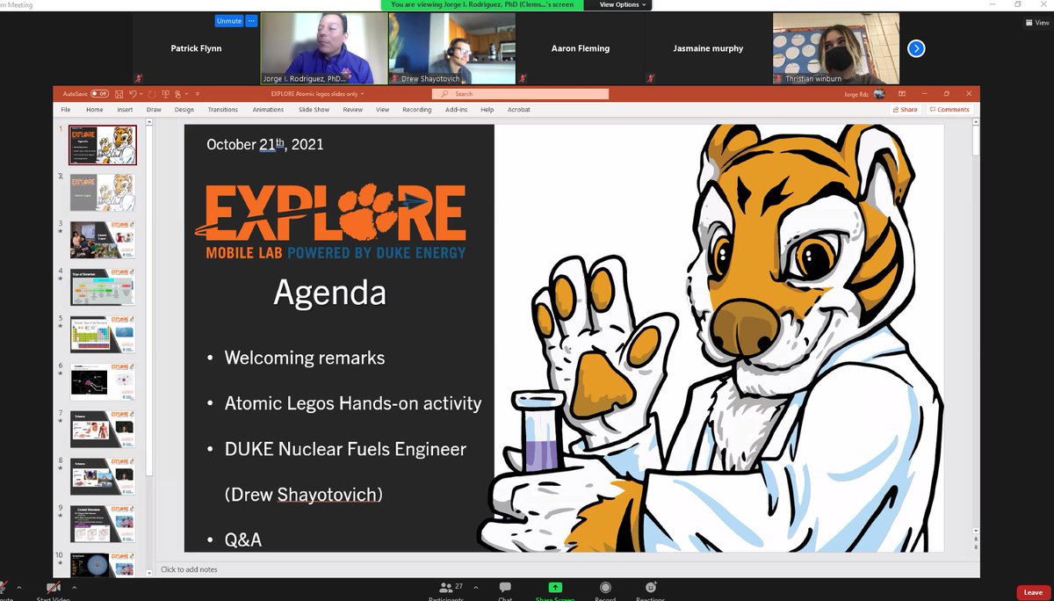Expand the undo history dropdown arrow

(x=141, y=94)
